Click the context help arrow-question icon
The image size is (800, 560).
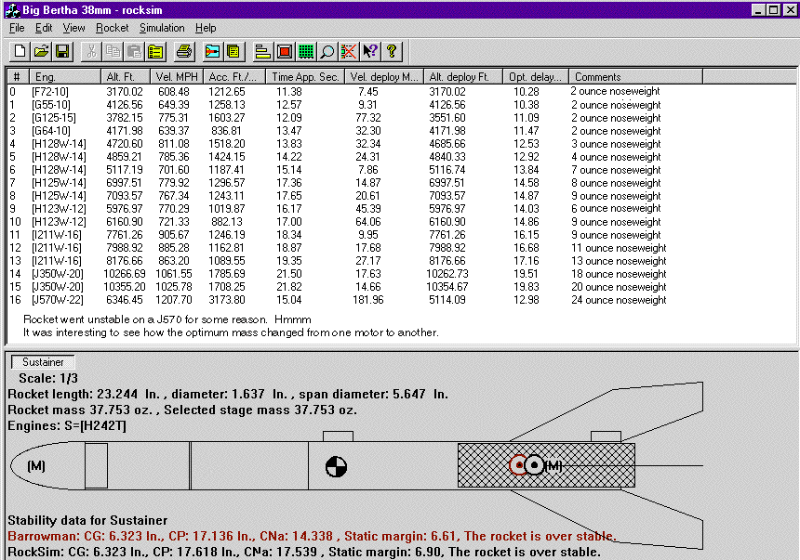click(x=370, y=51)
